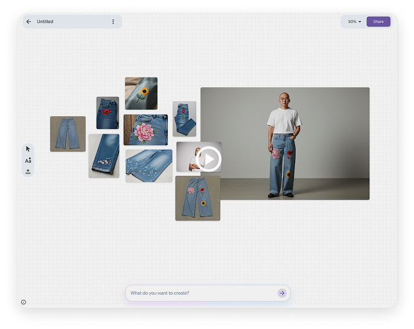Click the "What do you want to create?" field

199,293
